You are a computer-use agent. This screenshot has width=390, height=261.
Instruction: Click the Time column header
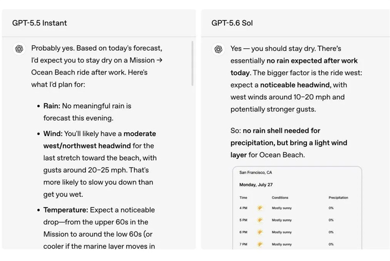click(x=243, y=198)
